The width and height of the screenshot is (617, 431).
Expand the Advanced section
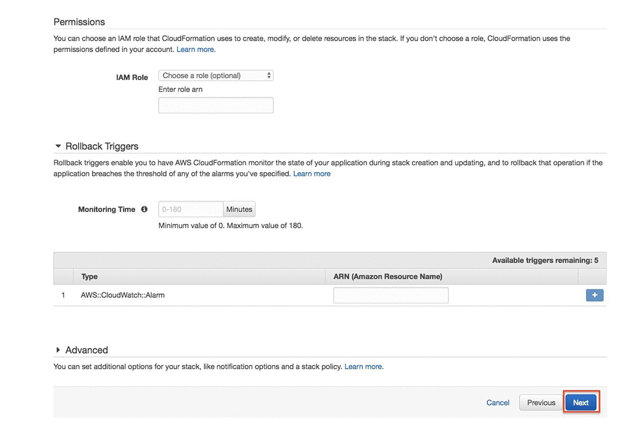click(x=58, y=350)
